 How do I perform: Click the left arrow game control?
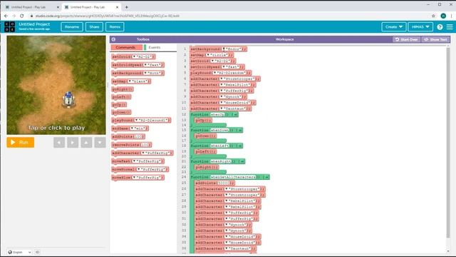(59, 143)
